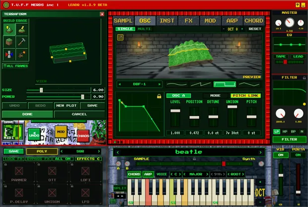Next SQR selector arrow
The width and height of the screenshot is (308, 207).
point(99,151)
